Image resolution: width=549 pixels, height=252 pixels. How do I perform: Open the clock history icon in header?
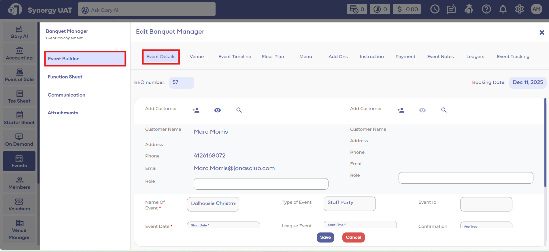coord(435,9)
